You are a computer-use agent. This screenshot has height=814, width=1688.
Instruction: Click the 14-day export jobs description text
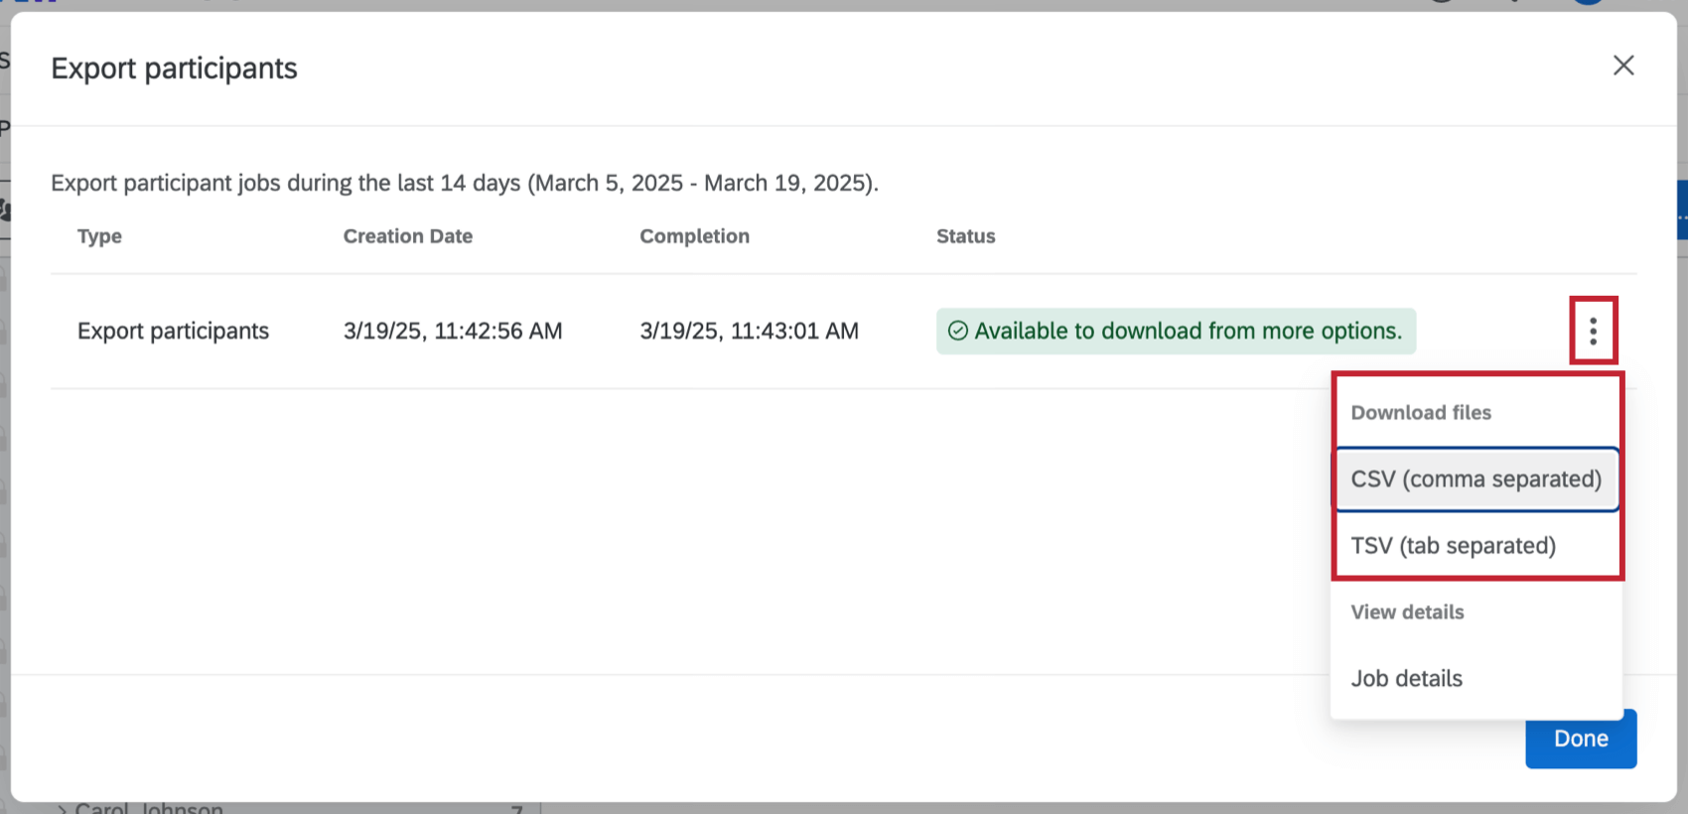[464, 184]
